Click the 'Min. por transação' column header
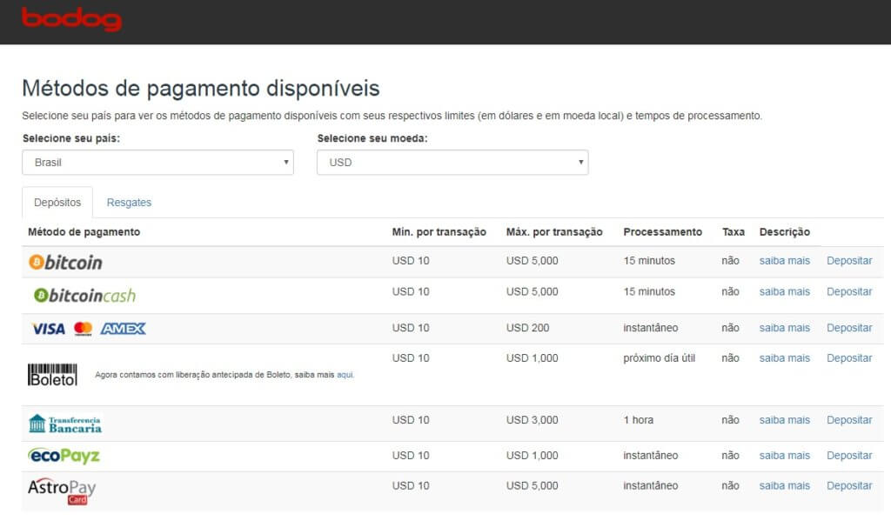Viewport: 891px width, 521px height. [439, 232]
